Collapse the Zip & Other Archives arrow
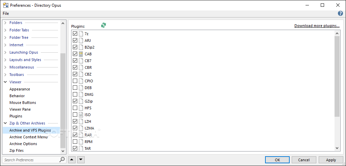The width and height of the screenshot is (346, 166). pyautogui.click(x=5, y=123)
